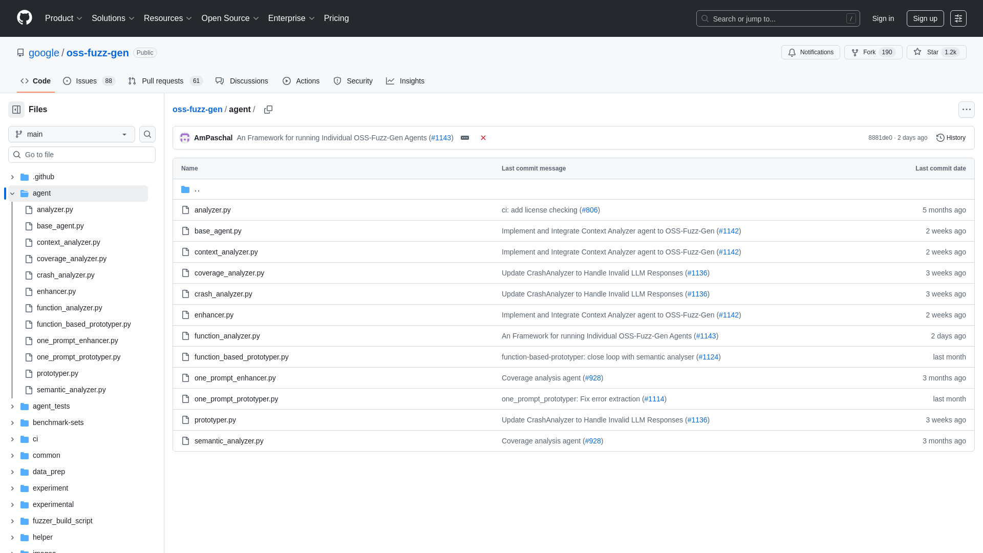Select function_based_prototyper.py in sidebar tree
Viewport: 983px width, 553px height.
point(85,324)
